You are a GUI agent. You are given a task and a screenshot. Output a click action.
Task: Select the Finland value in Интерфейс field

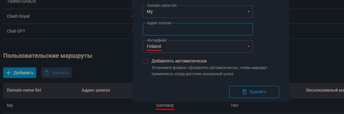coord(154,46)
